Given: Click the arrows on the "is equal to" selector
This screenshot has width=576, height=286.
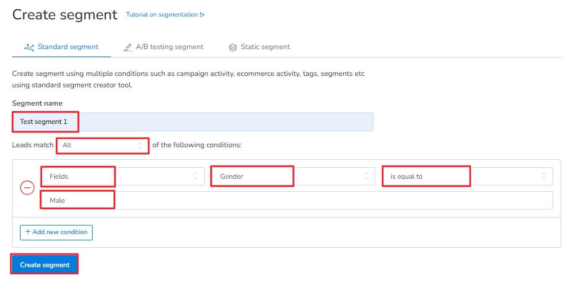Looking at the screenshot, I should [x=543, y=176].
